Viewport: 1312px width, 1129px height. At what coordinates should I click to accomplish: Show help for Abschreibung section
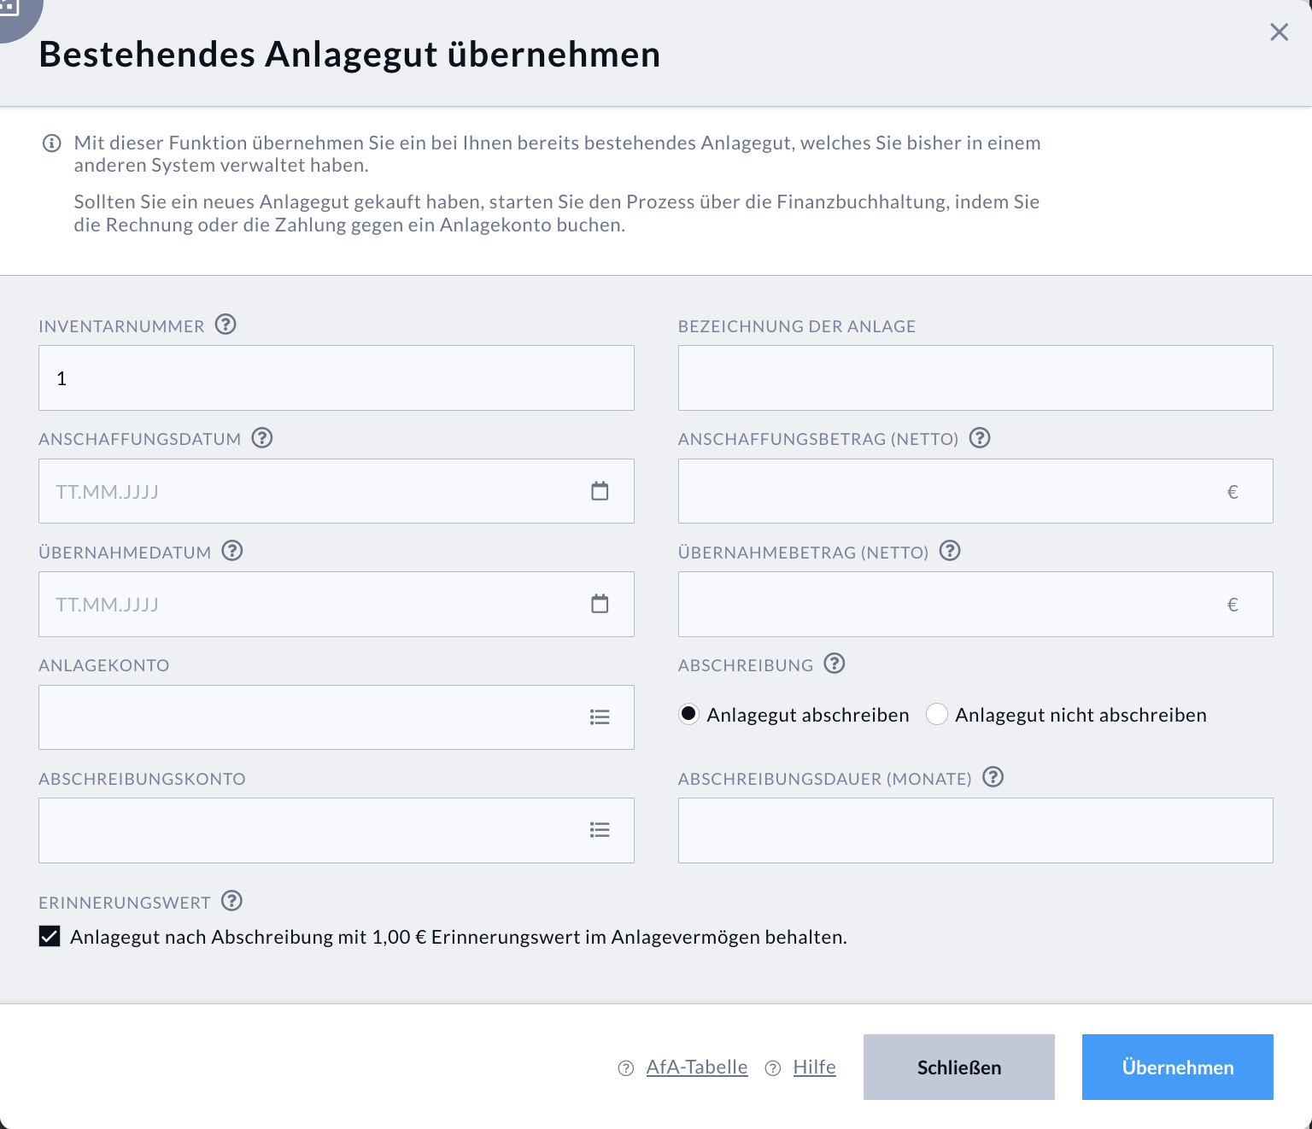coord(835,664)
